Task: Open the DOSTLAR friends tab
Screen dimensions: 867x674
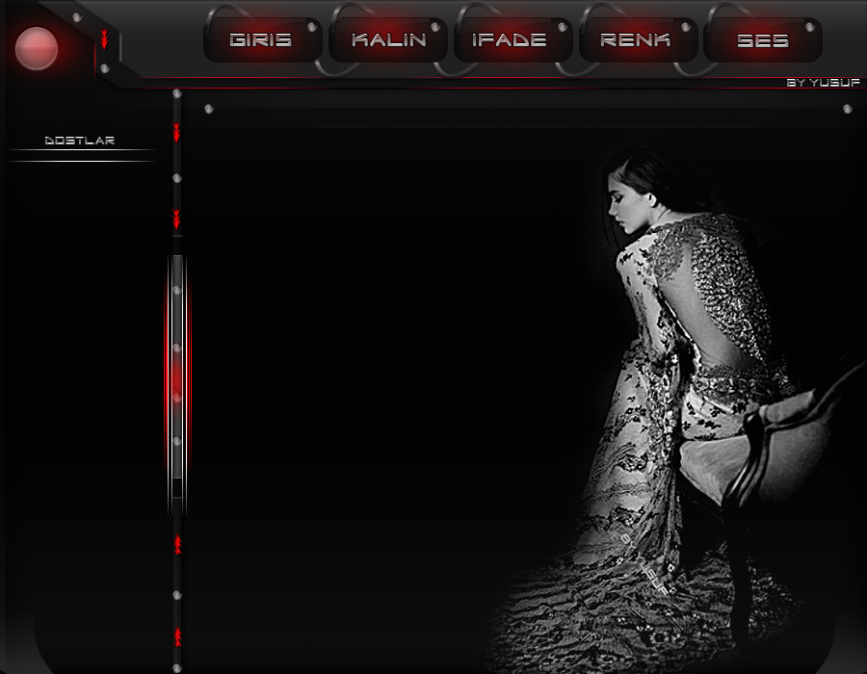Action: point(80,141)
